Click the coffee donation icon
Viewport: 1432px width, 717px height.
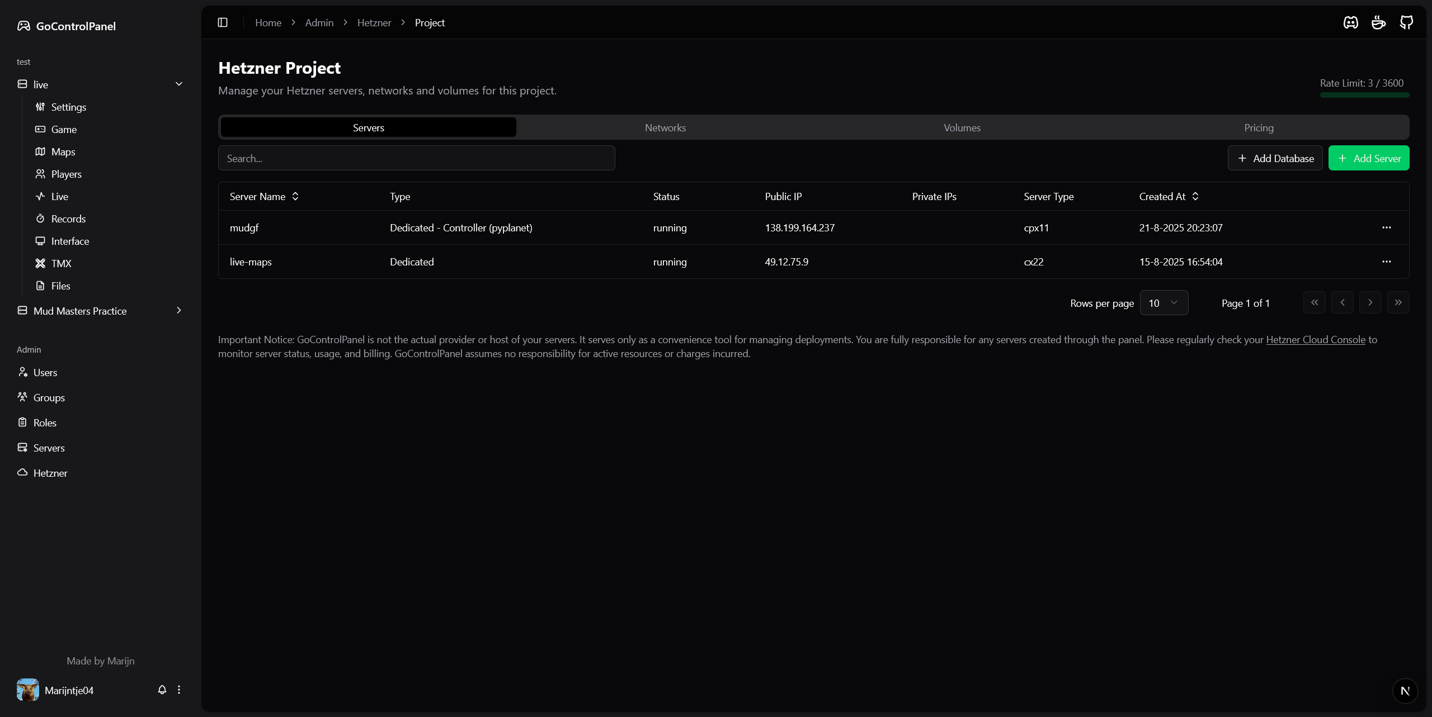[1379, 22]
